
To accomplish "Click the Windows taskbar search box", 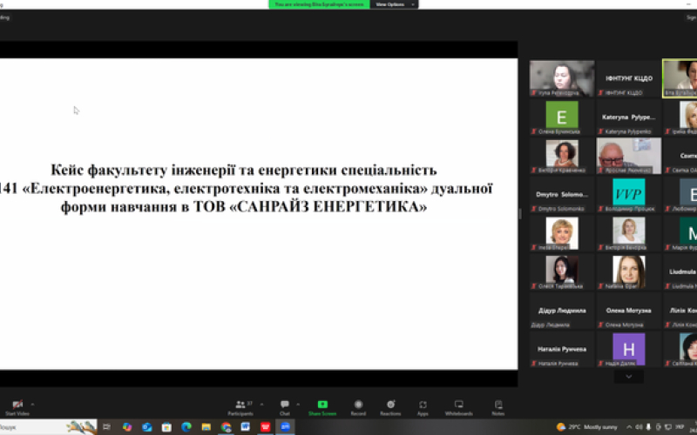I will click(48, 427).
